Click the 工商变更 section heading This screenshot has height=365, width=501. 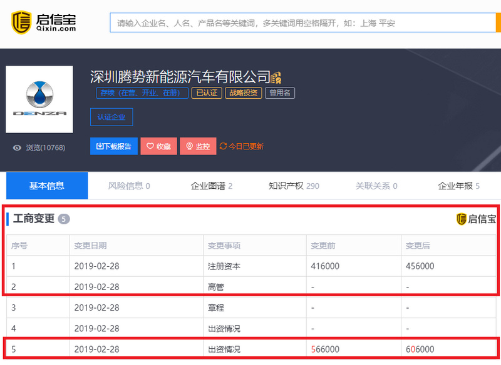coord(34,218)
